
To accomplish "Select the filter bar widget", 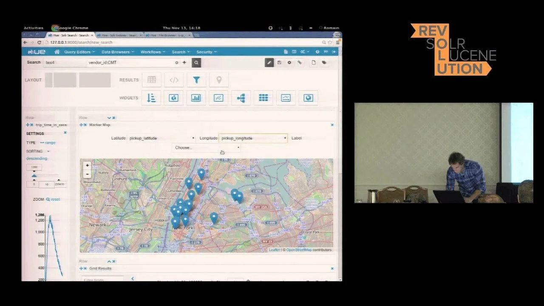I will [x=196, y=79].
